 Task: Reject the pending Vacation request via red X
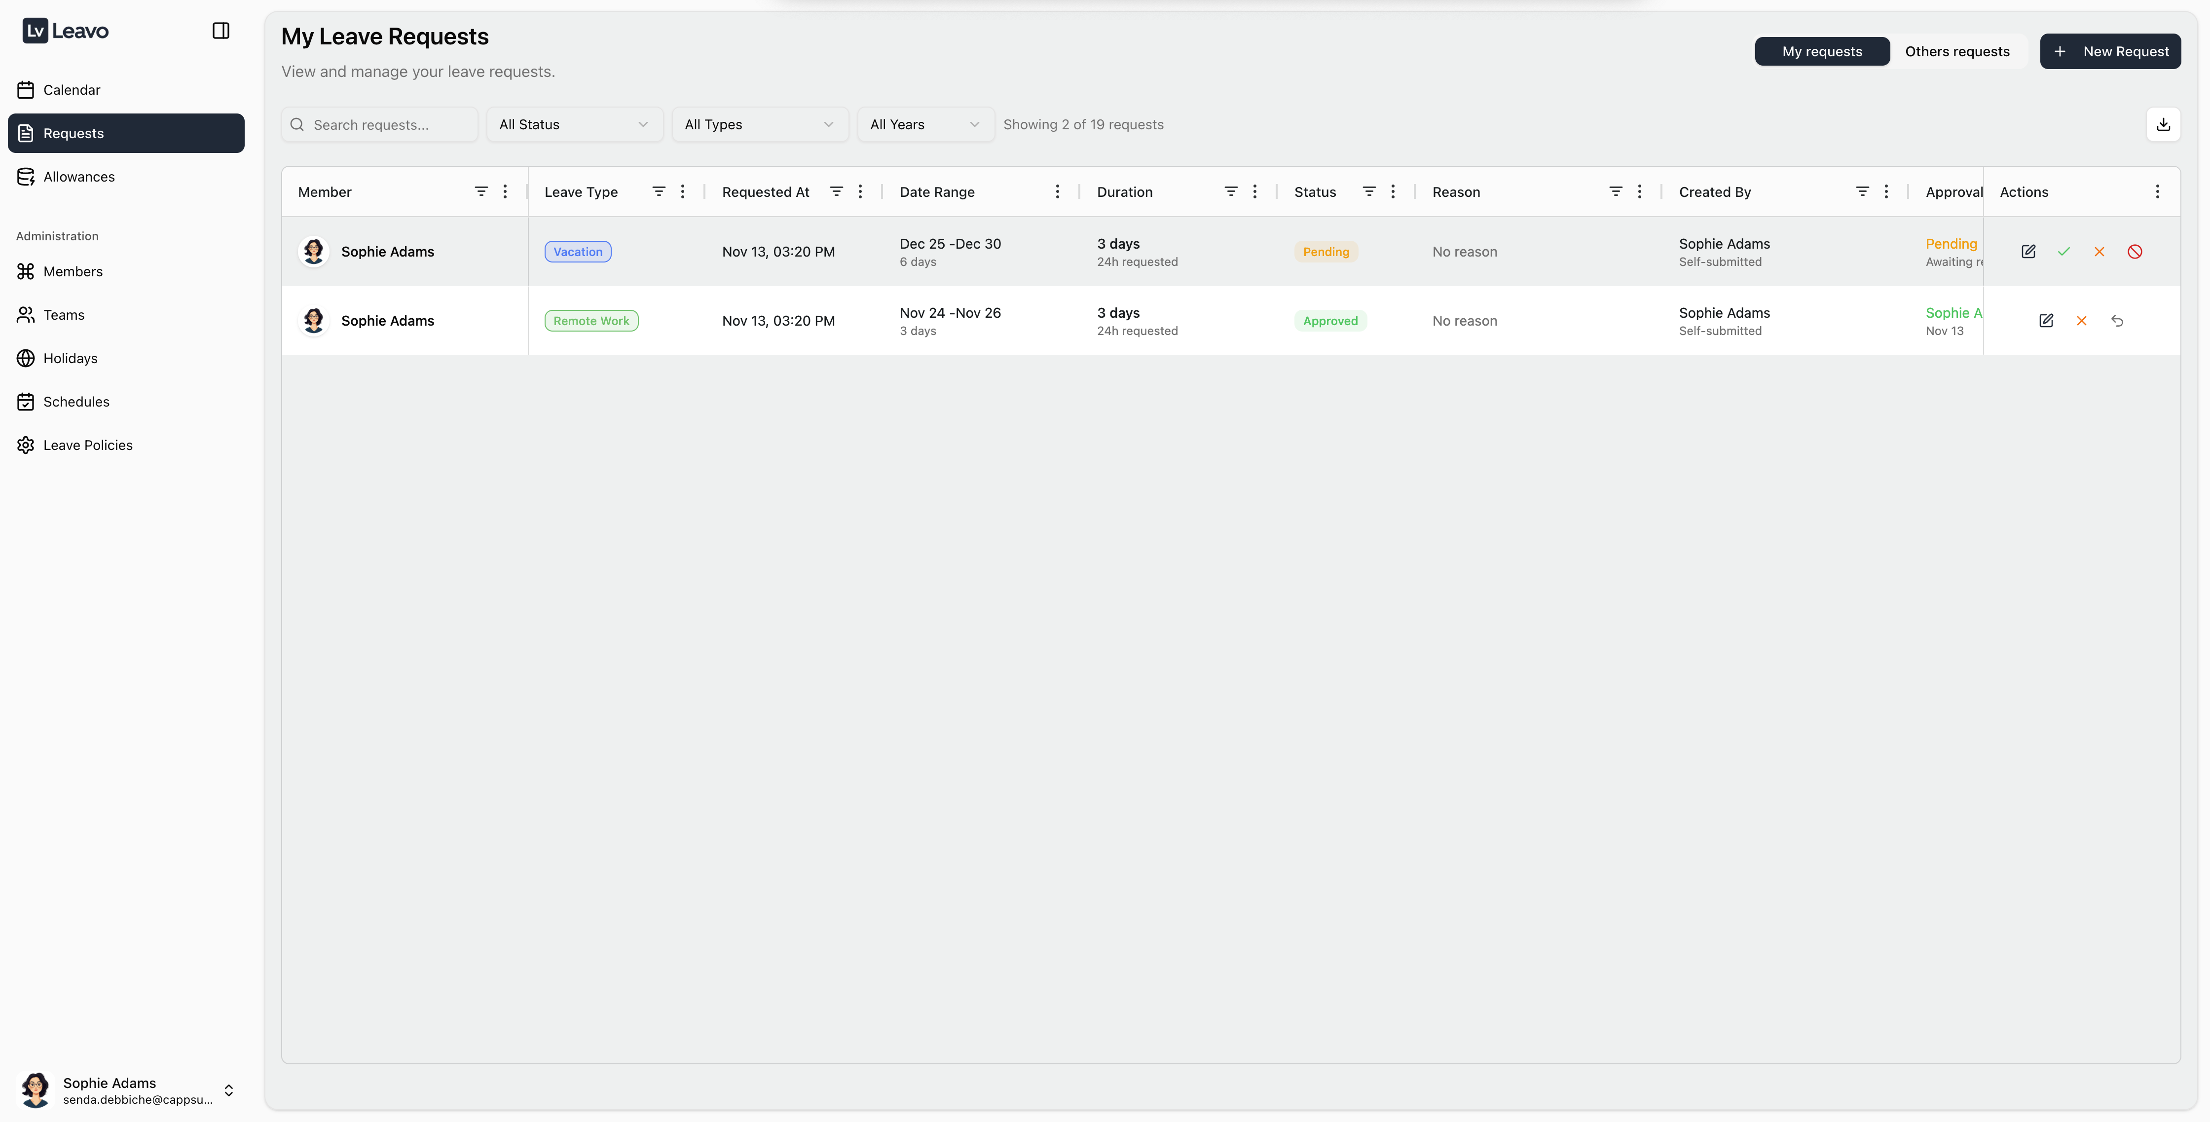click(x=2099, y=251)
